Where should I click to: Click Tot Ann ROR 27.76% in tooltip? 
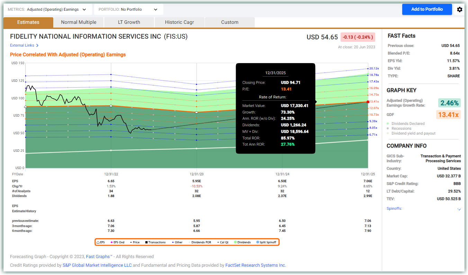tap(288, 144)
